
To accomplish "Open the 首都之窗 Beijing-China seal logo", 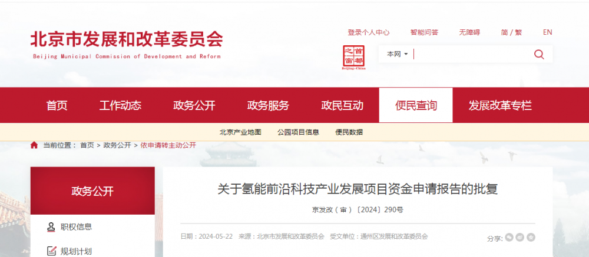I will [x=353, y=56].
